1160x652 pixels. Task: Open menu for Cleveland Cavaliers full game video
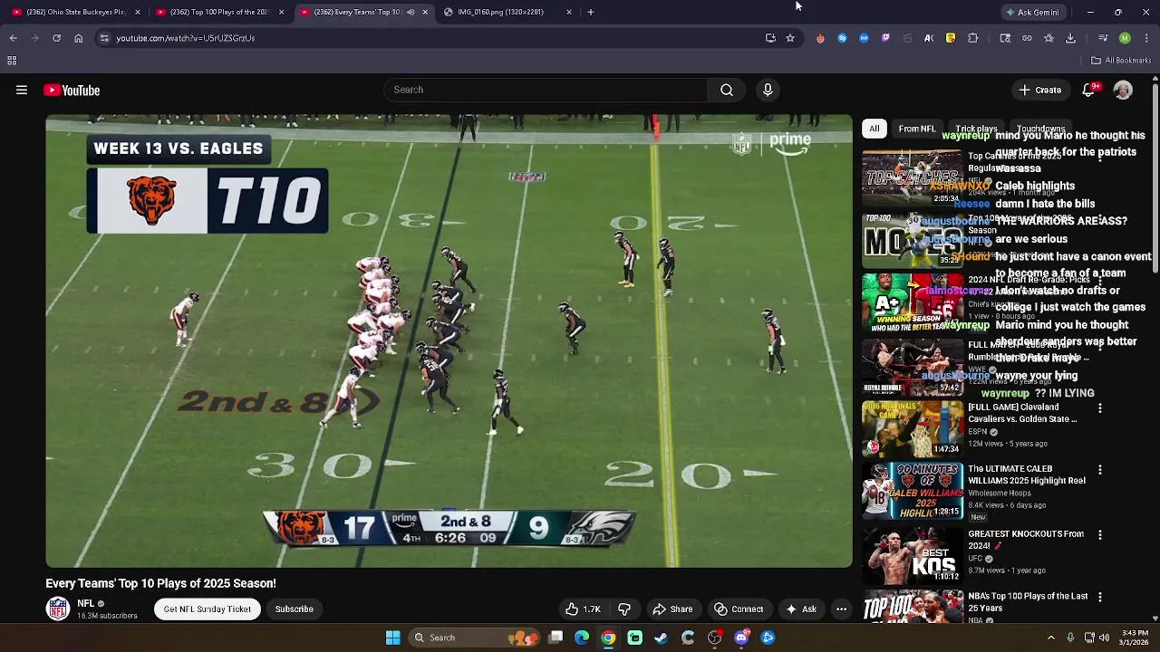click(x=1100, y=408)
